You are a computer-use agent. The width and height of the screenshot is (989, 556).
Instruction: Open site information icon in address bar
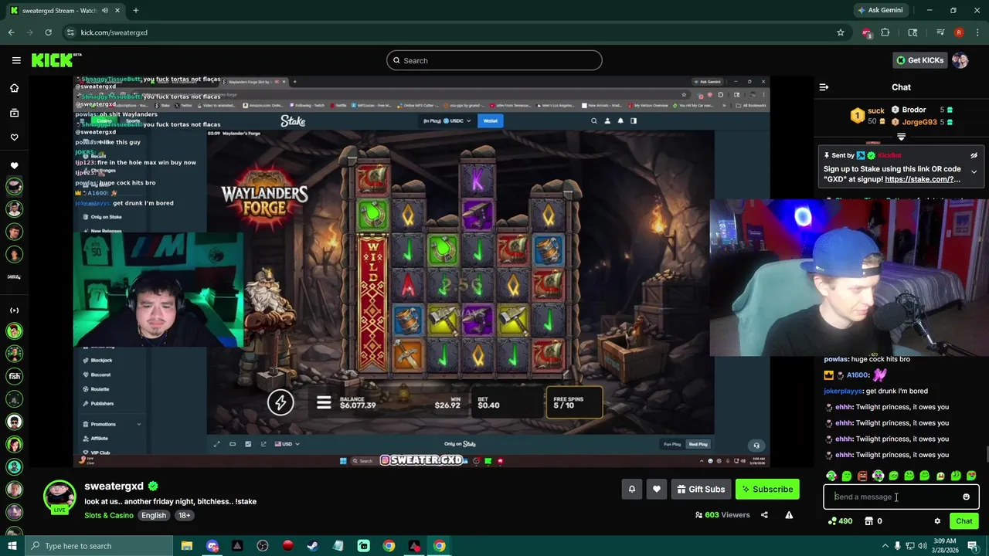pyautogui.click(x=70, y=32)
